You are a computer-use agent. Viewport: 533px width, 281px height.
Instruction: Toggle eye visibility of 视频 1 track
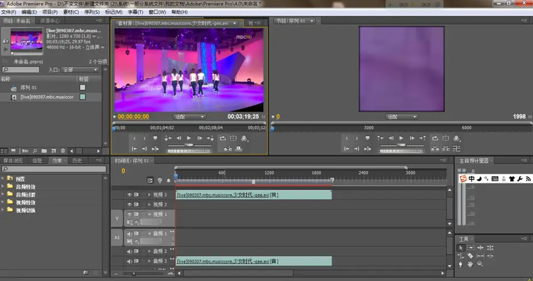[130, 214]
